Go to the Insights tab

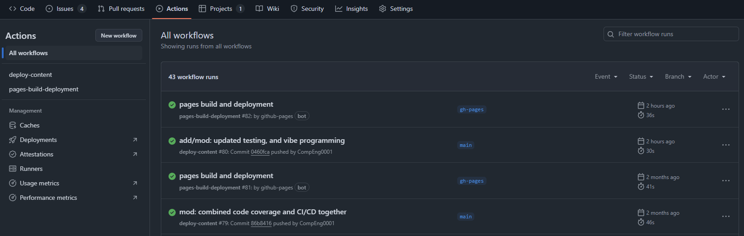[x=351, y=9]
